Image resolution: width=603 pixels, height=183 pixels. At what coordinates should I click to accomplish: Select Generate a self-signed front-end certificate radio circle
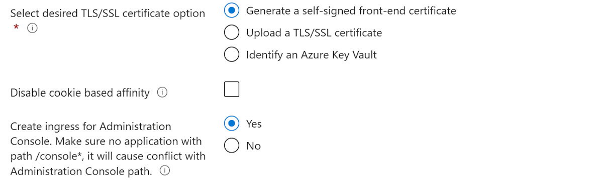(x=231, y=10)
